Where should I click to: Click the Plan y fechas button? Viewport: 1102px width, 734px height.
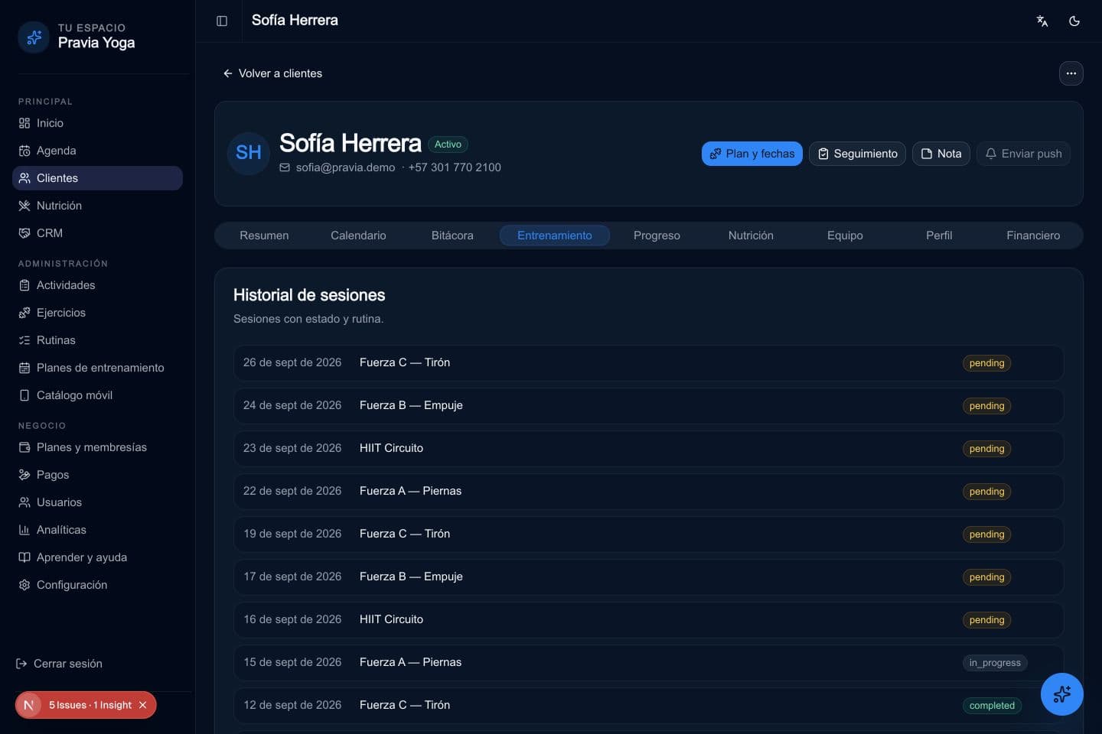(752, 154)
